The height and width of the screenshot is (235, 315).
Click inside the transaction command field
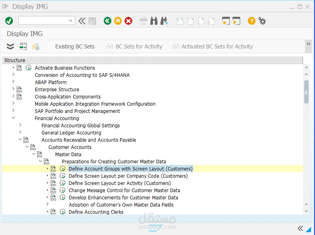pyautogui.click(x=44, y=21)
